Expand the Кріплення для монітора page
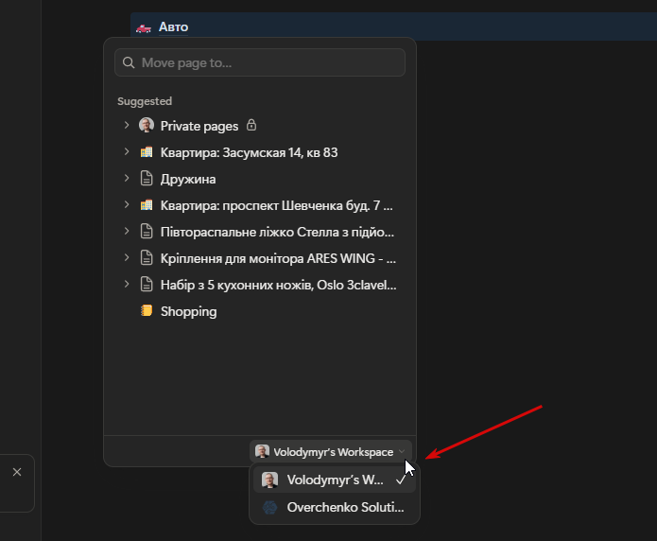The image size is (657, 541). pyautogui.click(x=127, y=258)
